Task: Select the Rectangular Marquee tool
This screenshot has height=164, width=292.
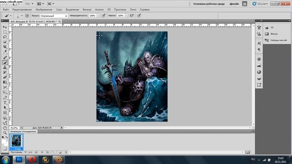Action: click(5, 32)
